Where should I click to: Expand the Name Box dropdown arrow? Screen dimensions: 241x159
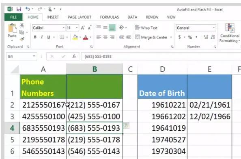(x=34, y=56)
